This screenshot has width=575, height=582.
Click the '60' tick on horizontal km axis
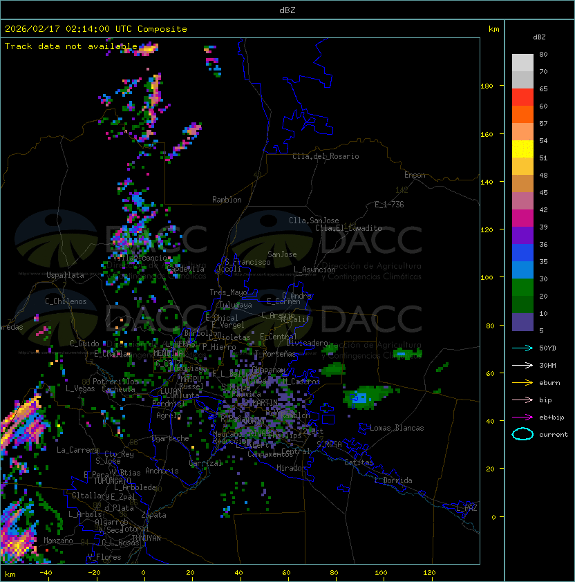(x=286, y=573)
